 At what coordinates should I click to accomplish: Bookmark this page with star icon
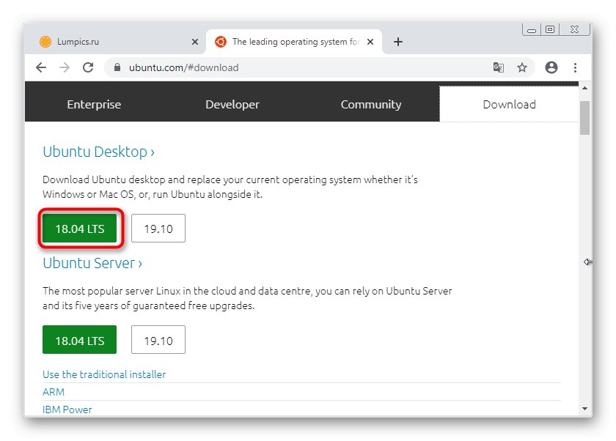tap(522, 67)
